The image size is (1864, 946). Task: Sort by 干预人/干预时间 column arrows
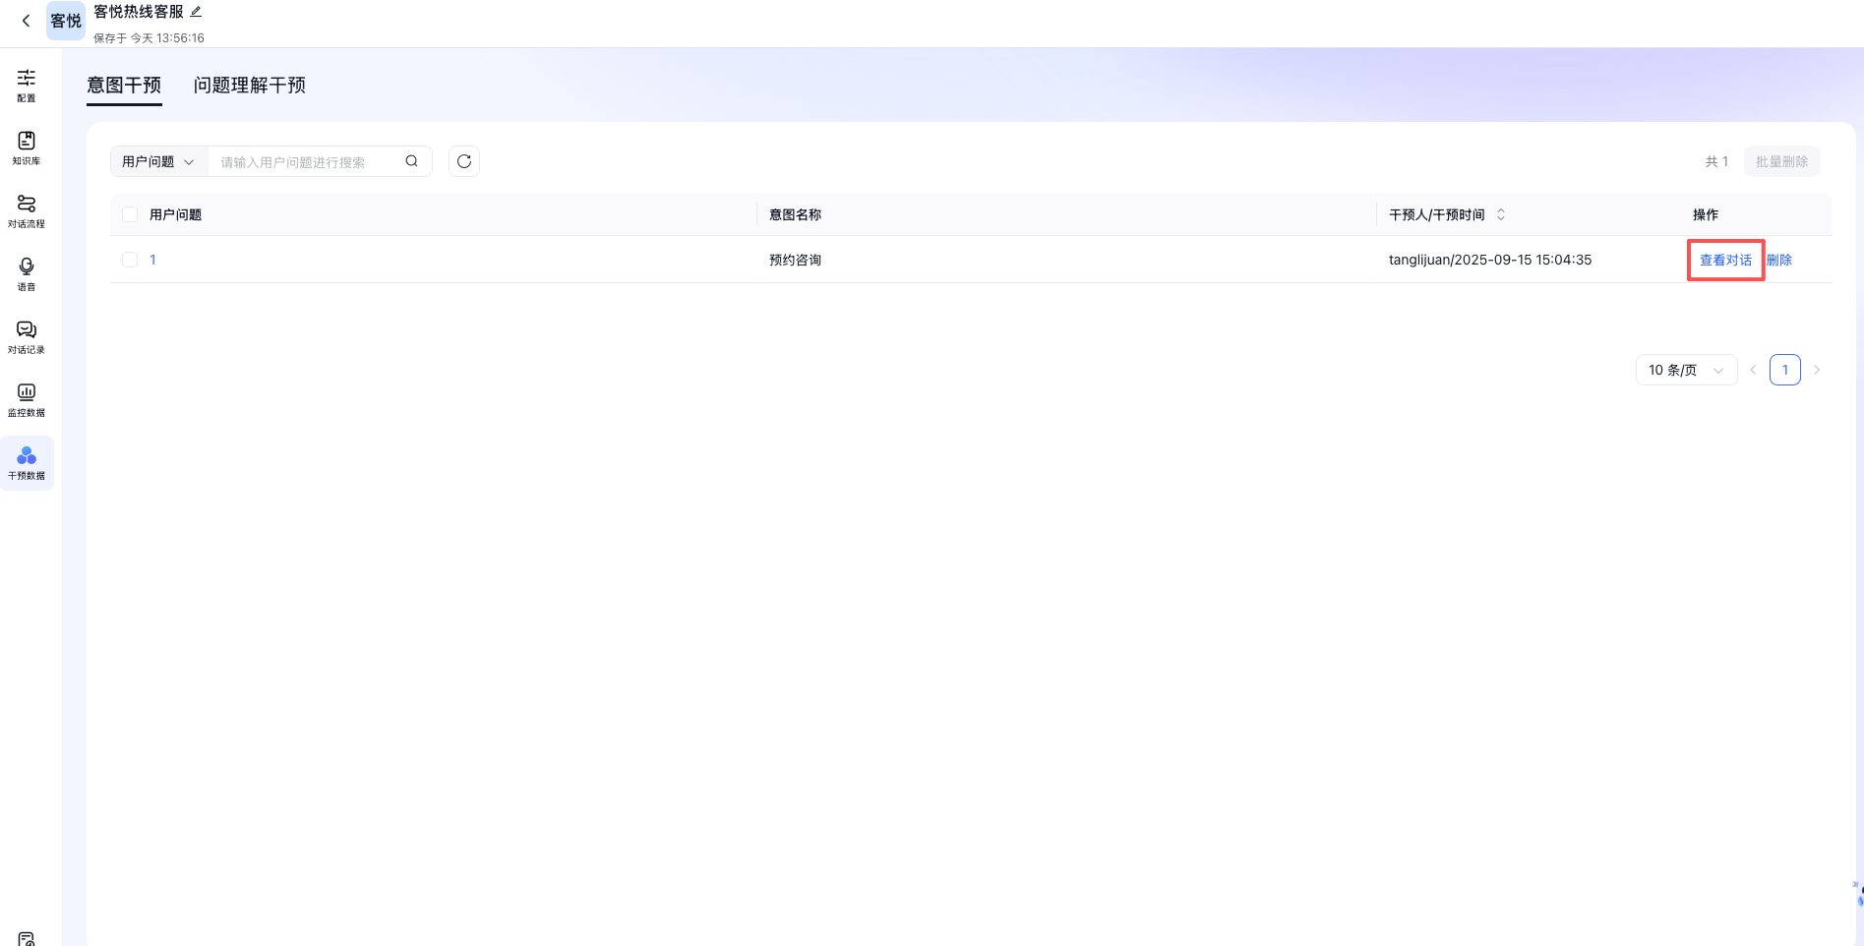[x=1501, y=214]
